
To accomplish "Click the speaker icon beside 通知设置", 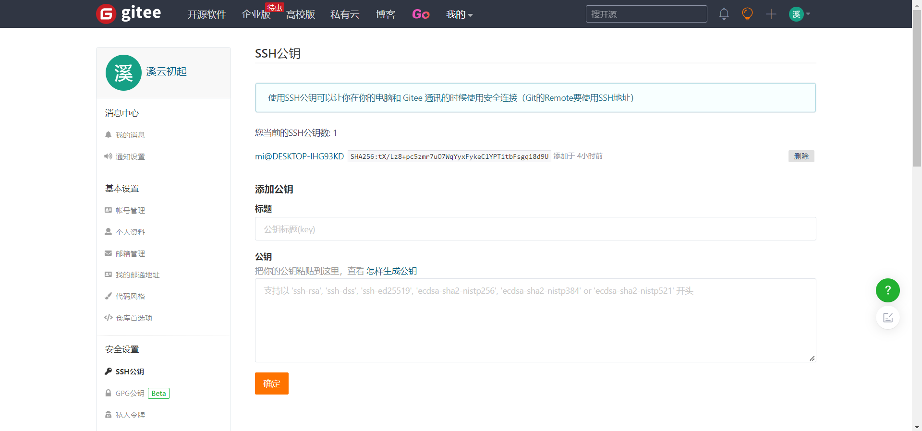I will pos(108,156).
